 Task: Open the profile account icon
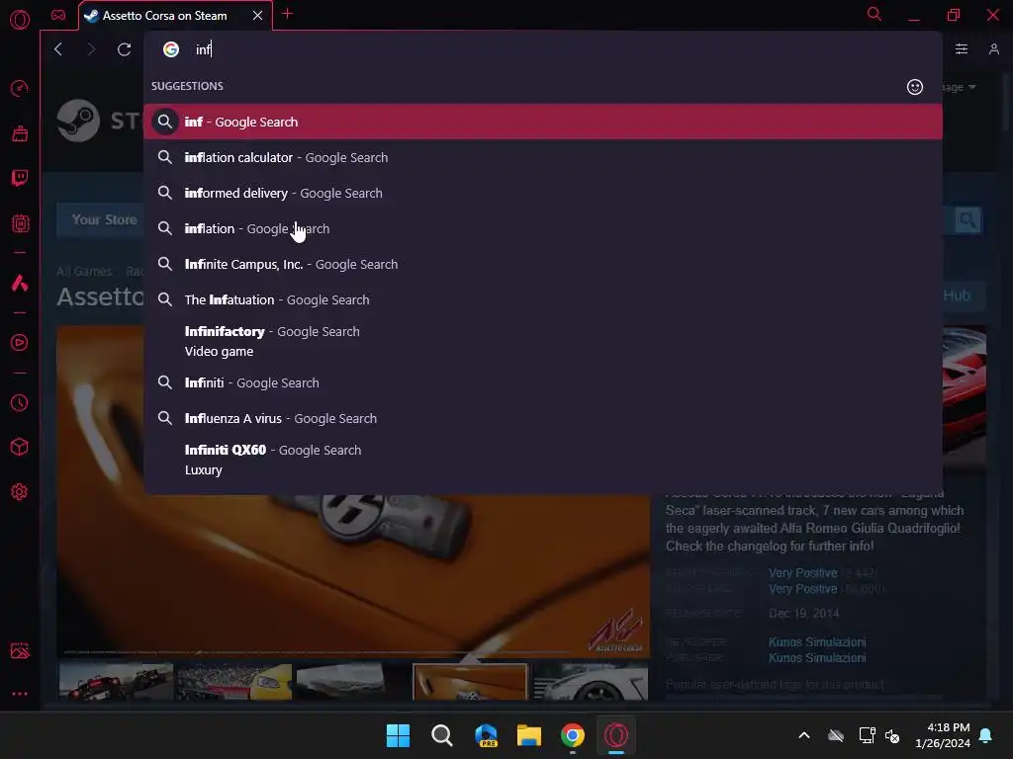[994, 49]
